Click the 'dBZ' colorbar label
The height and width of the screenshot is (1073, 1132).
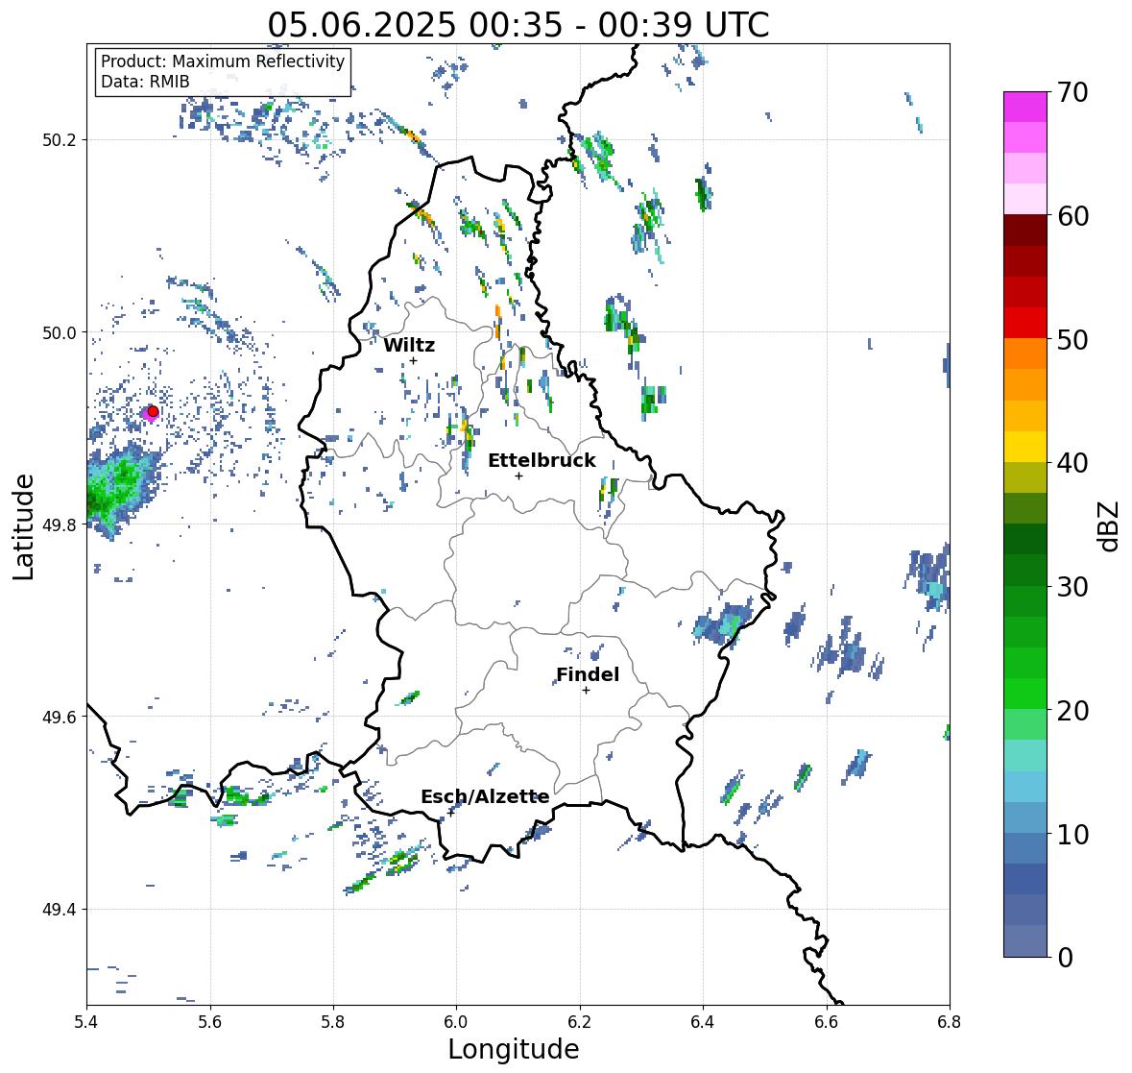[x=1108, y=525]
